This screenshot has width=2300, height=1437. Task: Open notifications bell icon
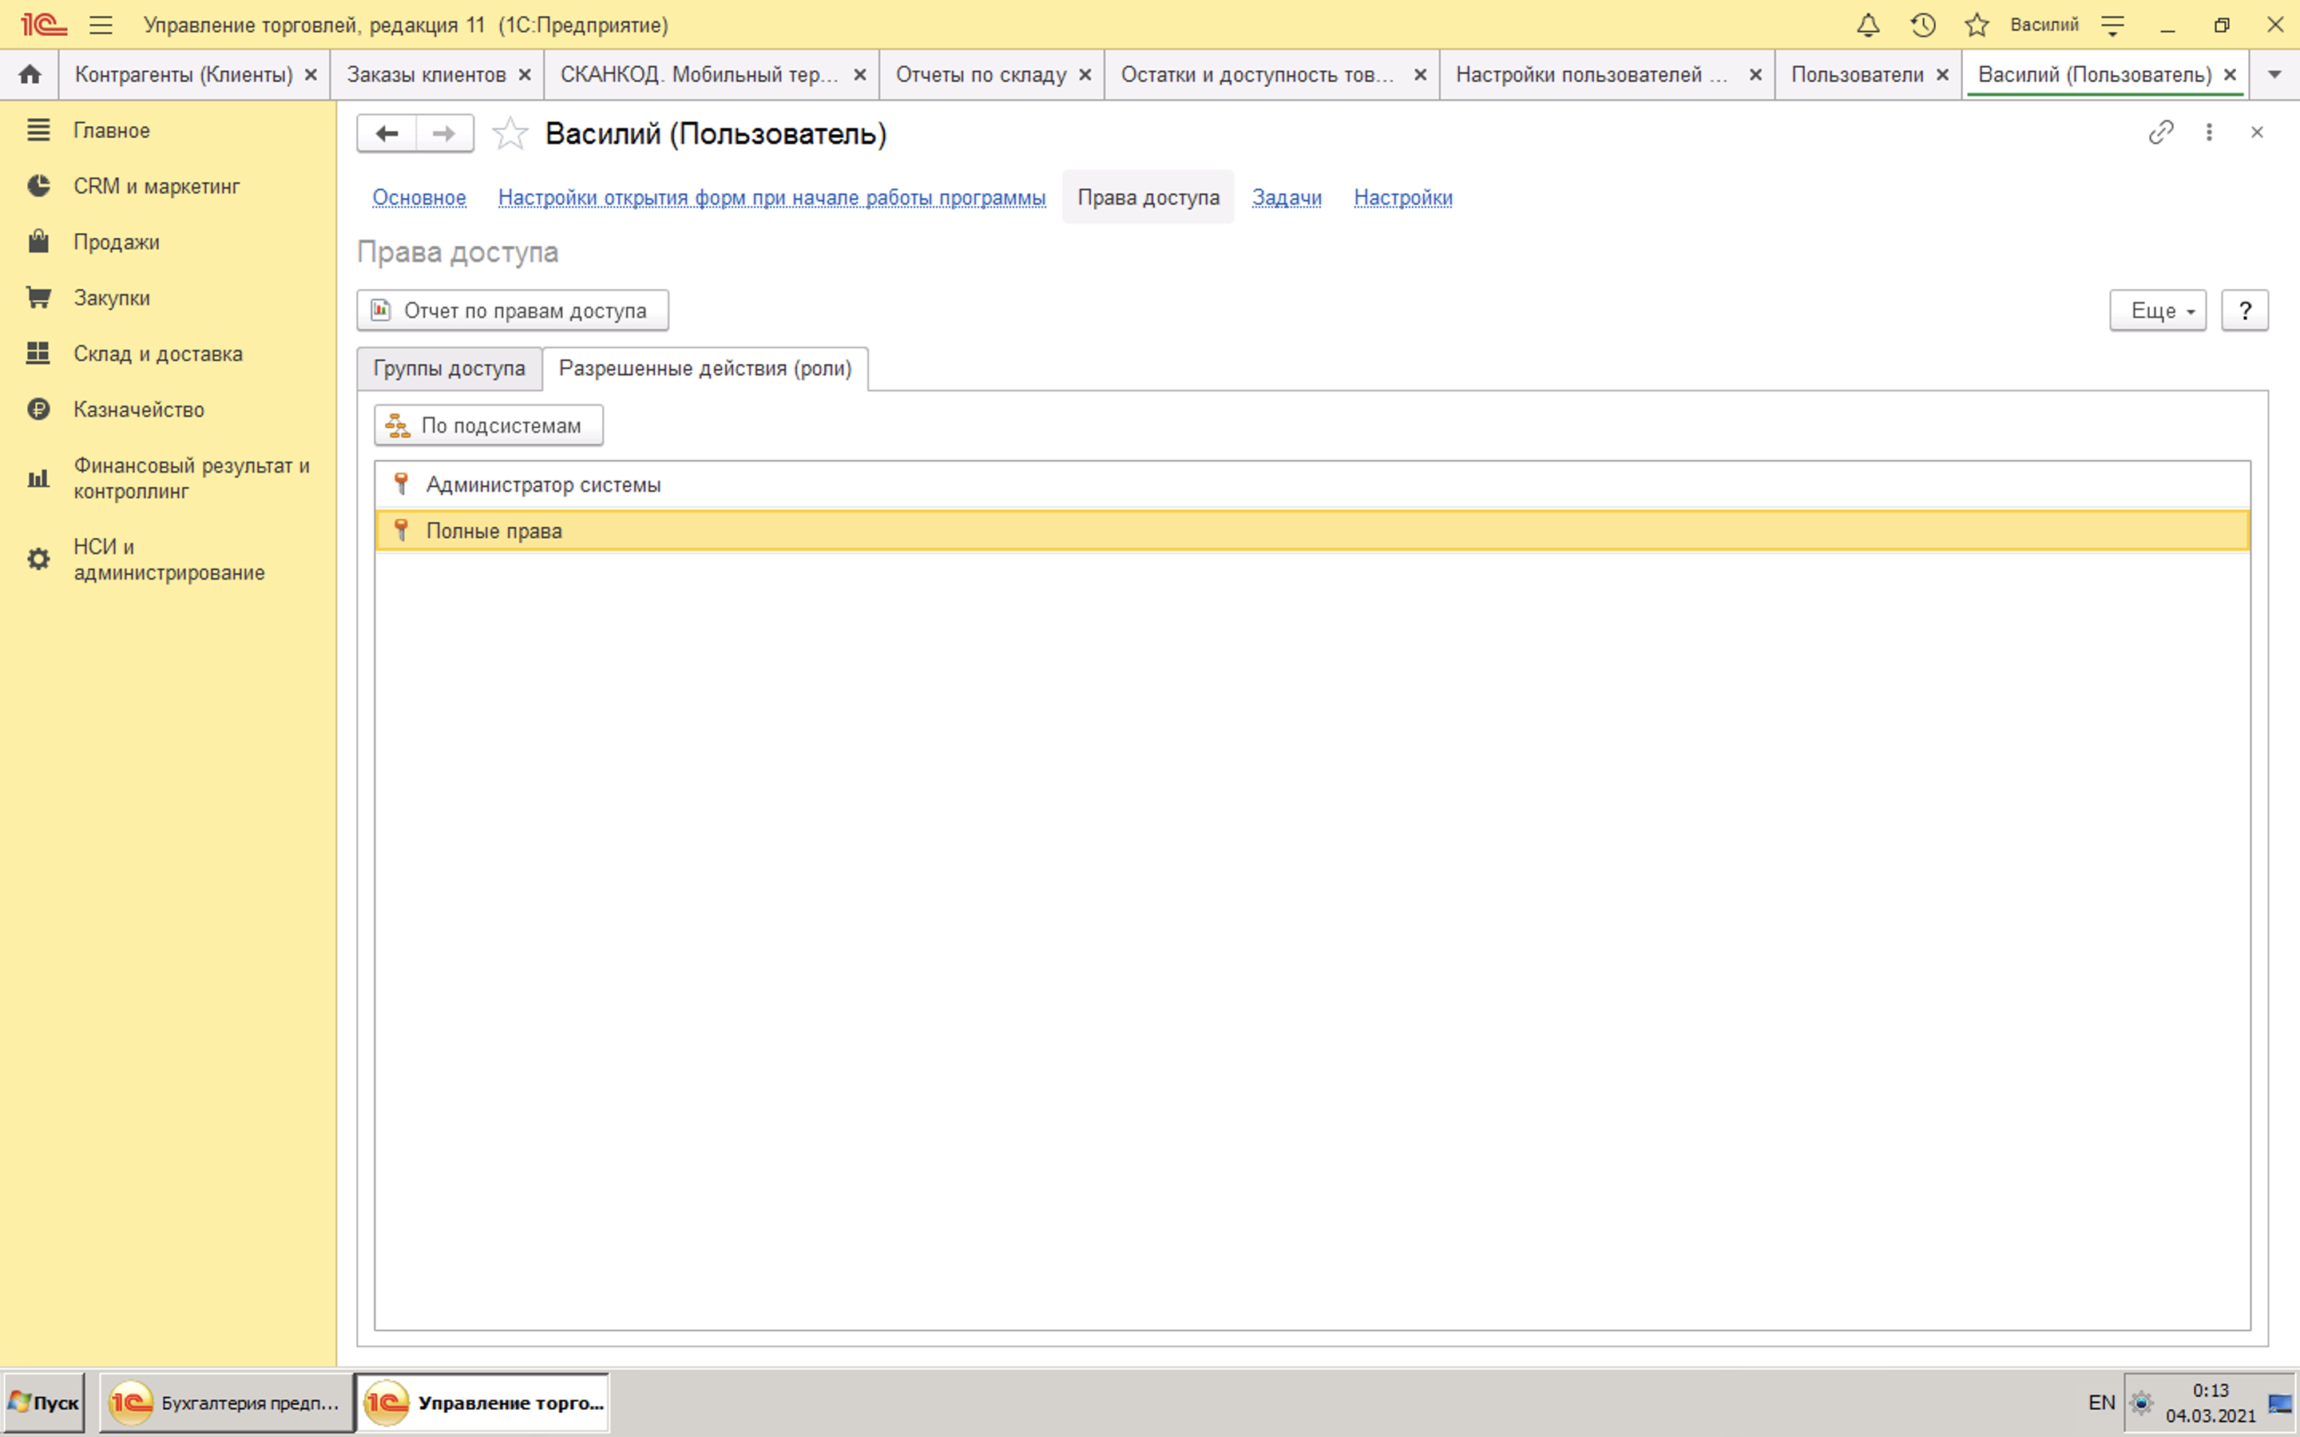click(1868, 25)
